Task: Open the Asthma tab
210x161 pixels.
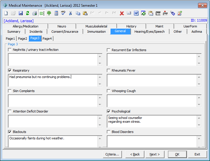Action: tap(197, 32)
